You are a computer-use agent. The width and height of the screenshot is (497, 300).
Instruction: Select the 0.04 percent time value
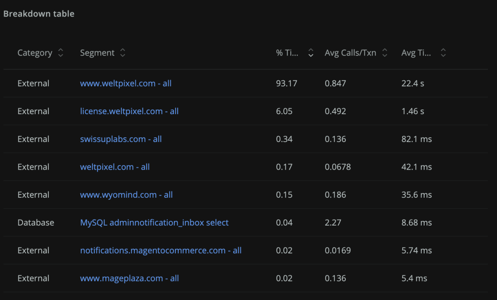coord(284,223)
